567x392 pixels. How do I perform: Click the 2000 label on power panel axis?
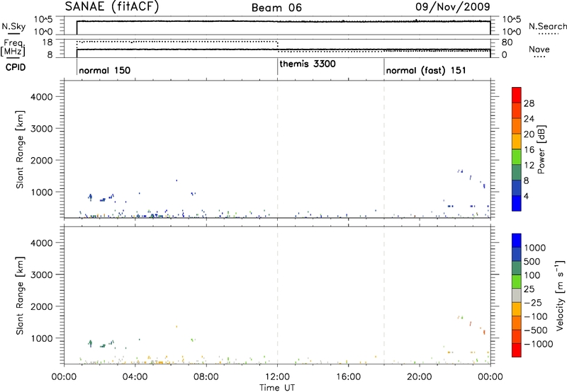pyautogui.click(x=42, y=160)
